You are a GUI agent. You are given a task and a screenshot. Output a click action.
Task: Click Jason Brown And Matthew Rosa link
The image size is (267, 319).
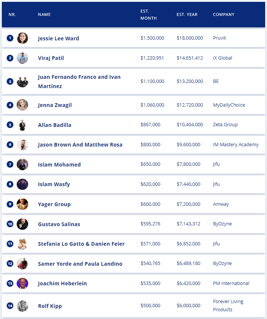pyautogui.click(x=80, y=145)
